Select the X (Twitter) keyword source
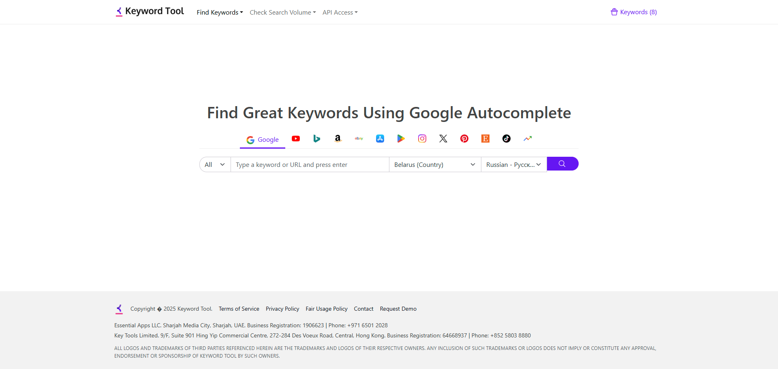The width and height of the screenshot is (778, 369). coord(443,139)
